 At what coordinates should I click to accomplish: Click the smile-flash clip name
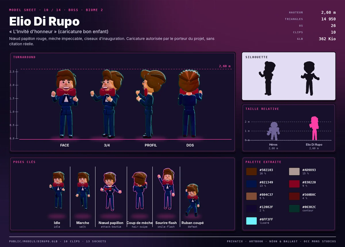pyautogui.click(x=166, y=227)
